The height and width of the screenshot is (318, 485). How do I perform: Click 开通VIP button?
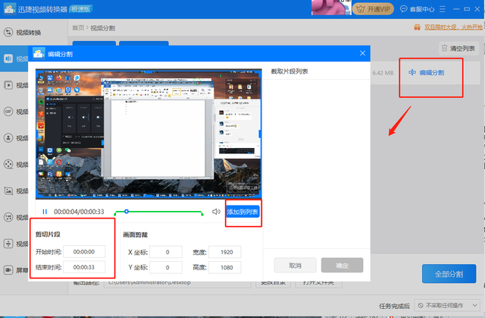click(x=373, y=9)
